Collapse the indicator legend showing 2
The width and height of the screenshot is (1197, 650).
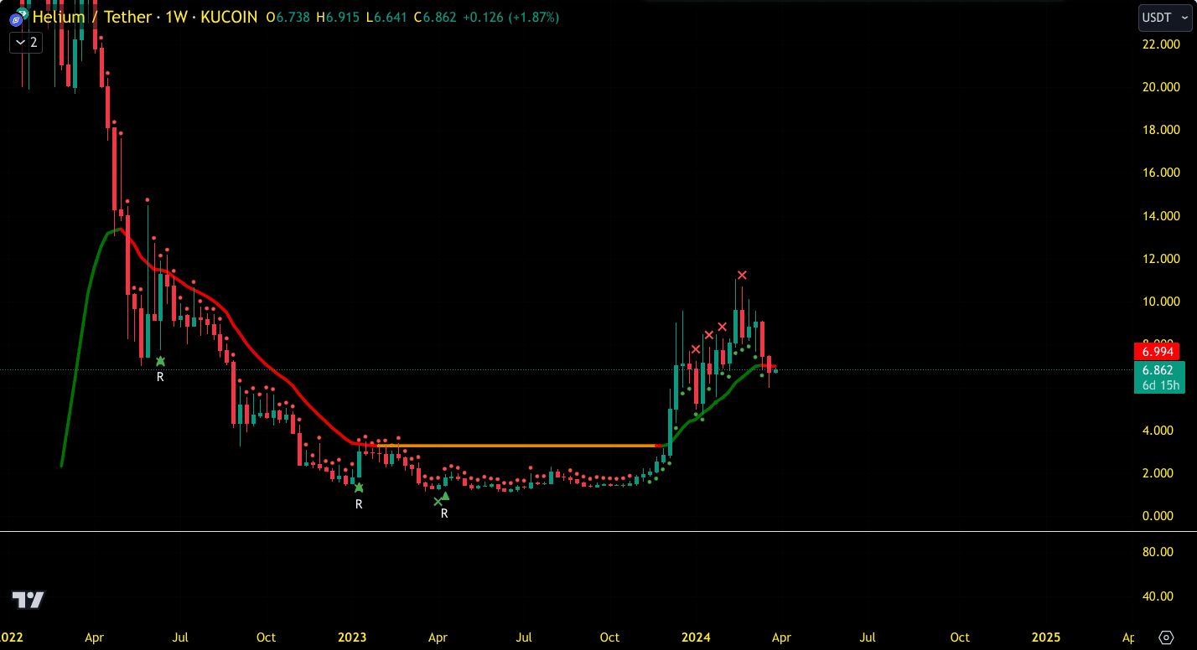[x=26, y=42]
